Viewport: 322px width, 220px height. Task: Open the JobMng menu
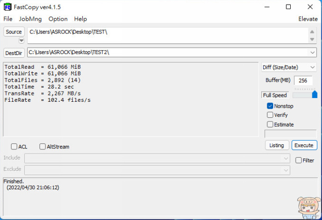click(x=30, y=19)
